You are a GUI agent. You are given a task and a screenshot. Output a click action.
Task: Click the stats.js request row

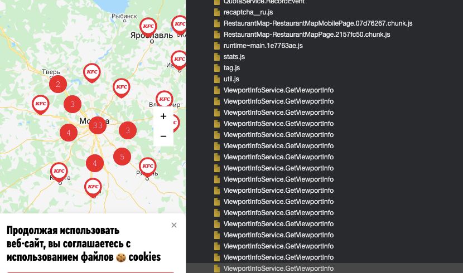point(324,57)
